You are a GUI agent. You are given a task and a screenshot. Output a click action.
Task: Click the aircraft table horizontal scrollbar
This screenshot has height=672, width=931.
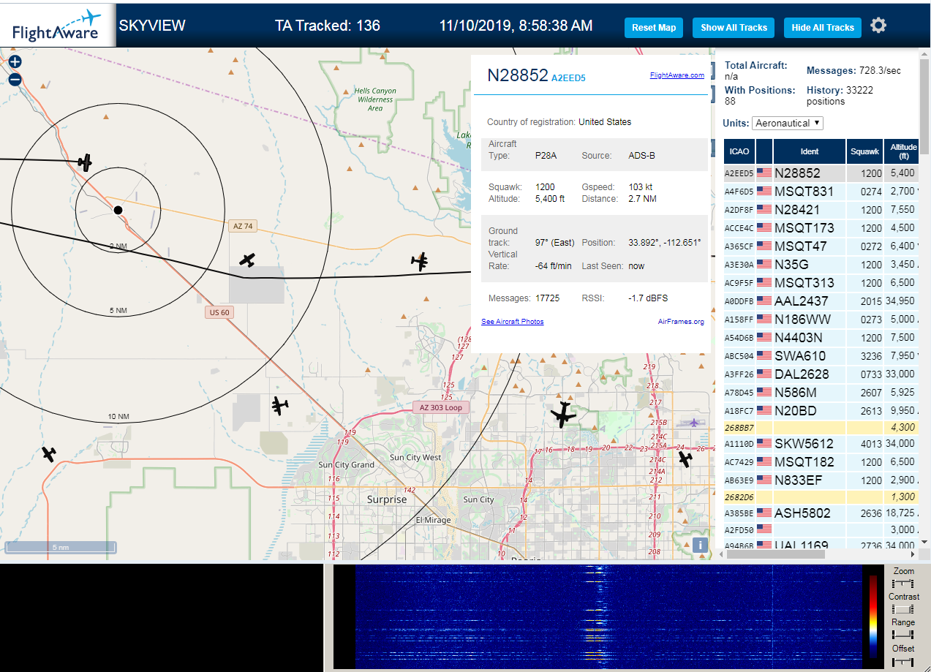(x=776, y=554)
